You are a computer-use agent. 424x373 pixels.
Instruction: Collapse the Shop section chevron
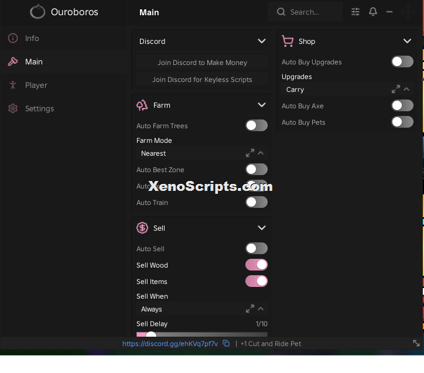(x=407, y=41)
